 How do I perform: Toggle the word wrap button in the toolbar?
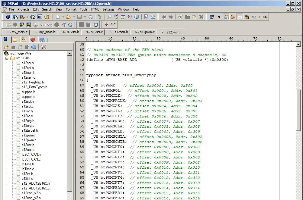212,17
